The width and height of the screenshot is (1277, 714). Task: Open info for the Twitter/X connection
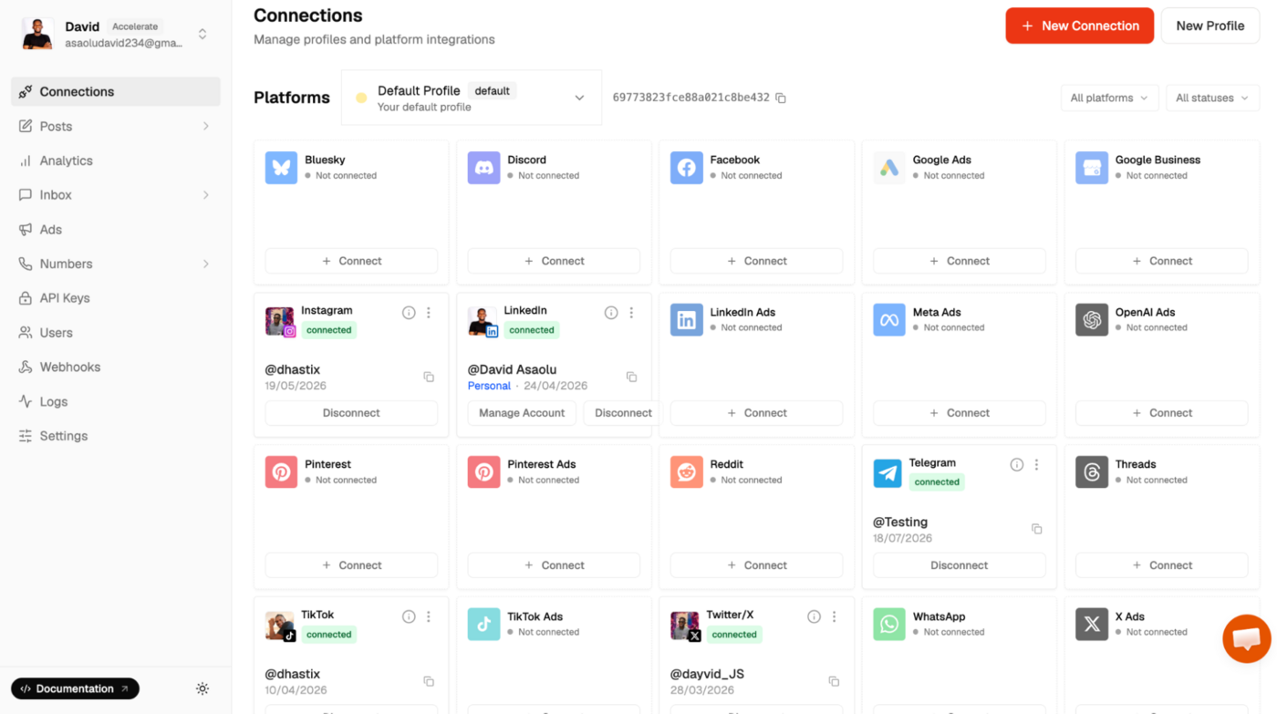tap(814, 617)
